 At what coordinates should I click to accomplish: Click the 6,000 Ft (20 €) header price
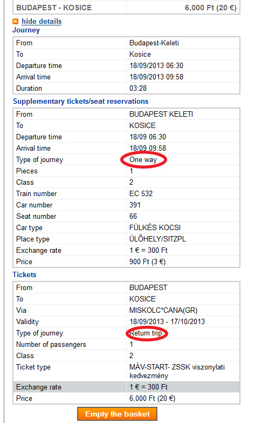click(x=211, y=8)
